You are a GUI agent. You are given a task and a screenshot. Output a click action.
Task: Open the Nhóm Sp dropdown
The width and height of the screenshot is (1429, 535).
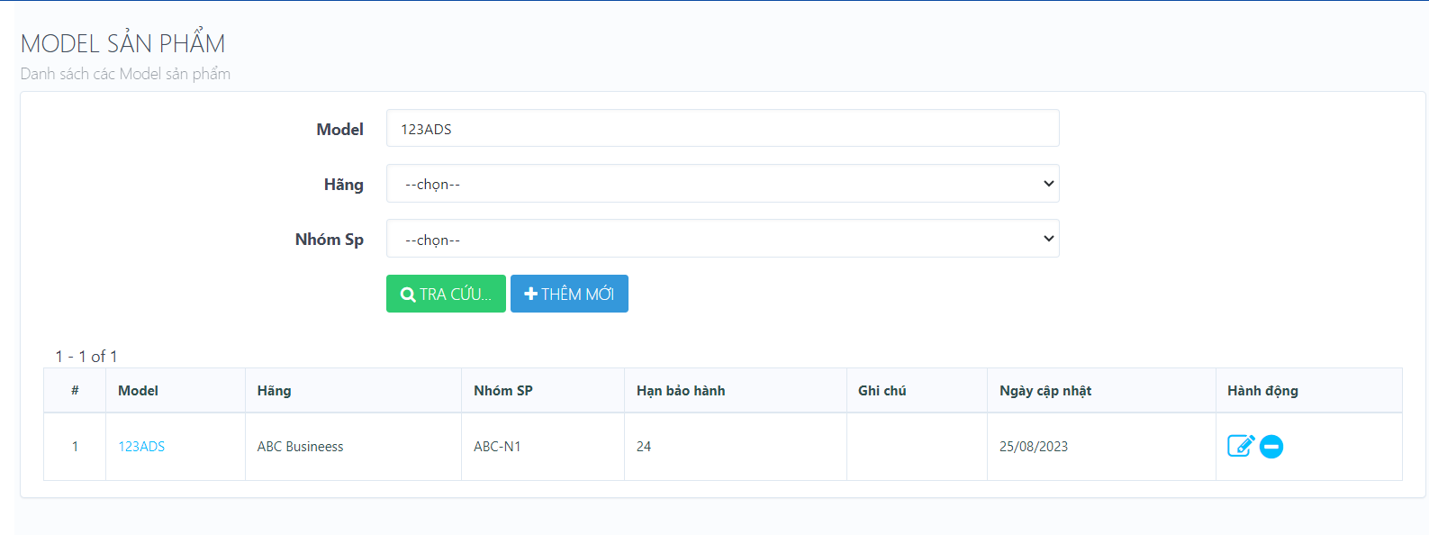pyautogui.click(x=723, y=239)
